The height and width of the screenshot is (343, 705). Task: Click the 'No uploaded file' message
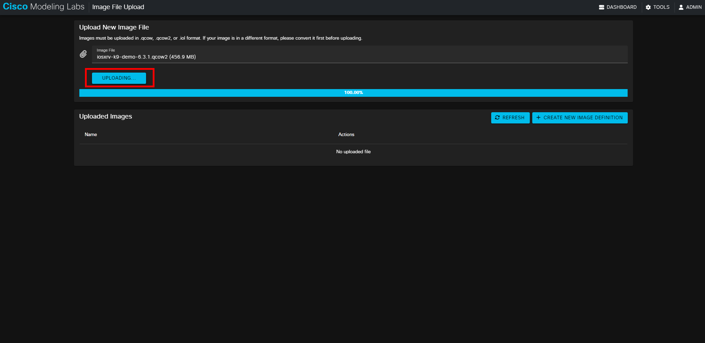click(353, 152)
